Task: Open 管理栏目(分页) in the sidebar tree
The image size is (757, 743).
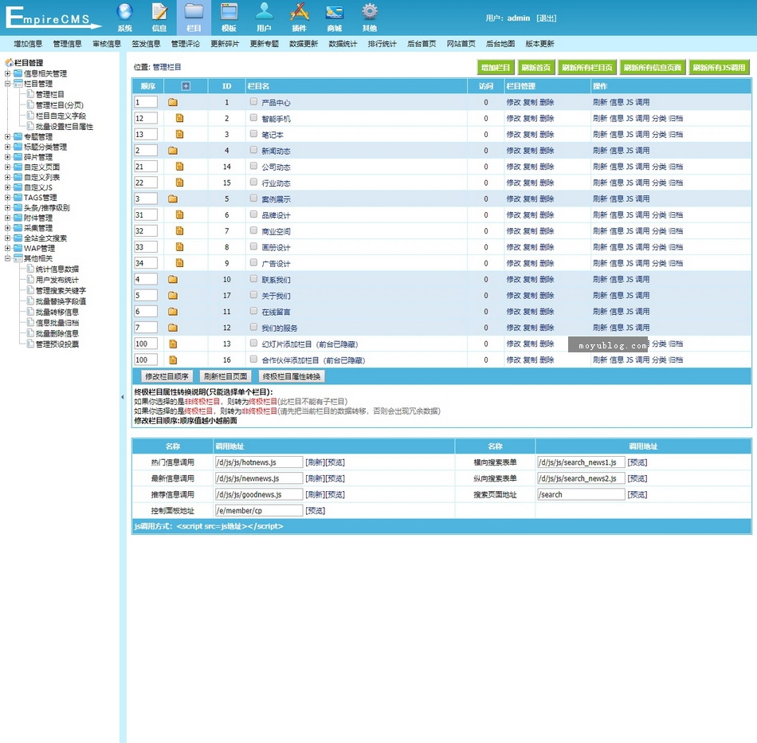Action: point(60,104)
